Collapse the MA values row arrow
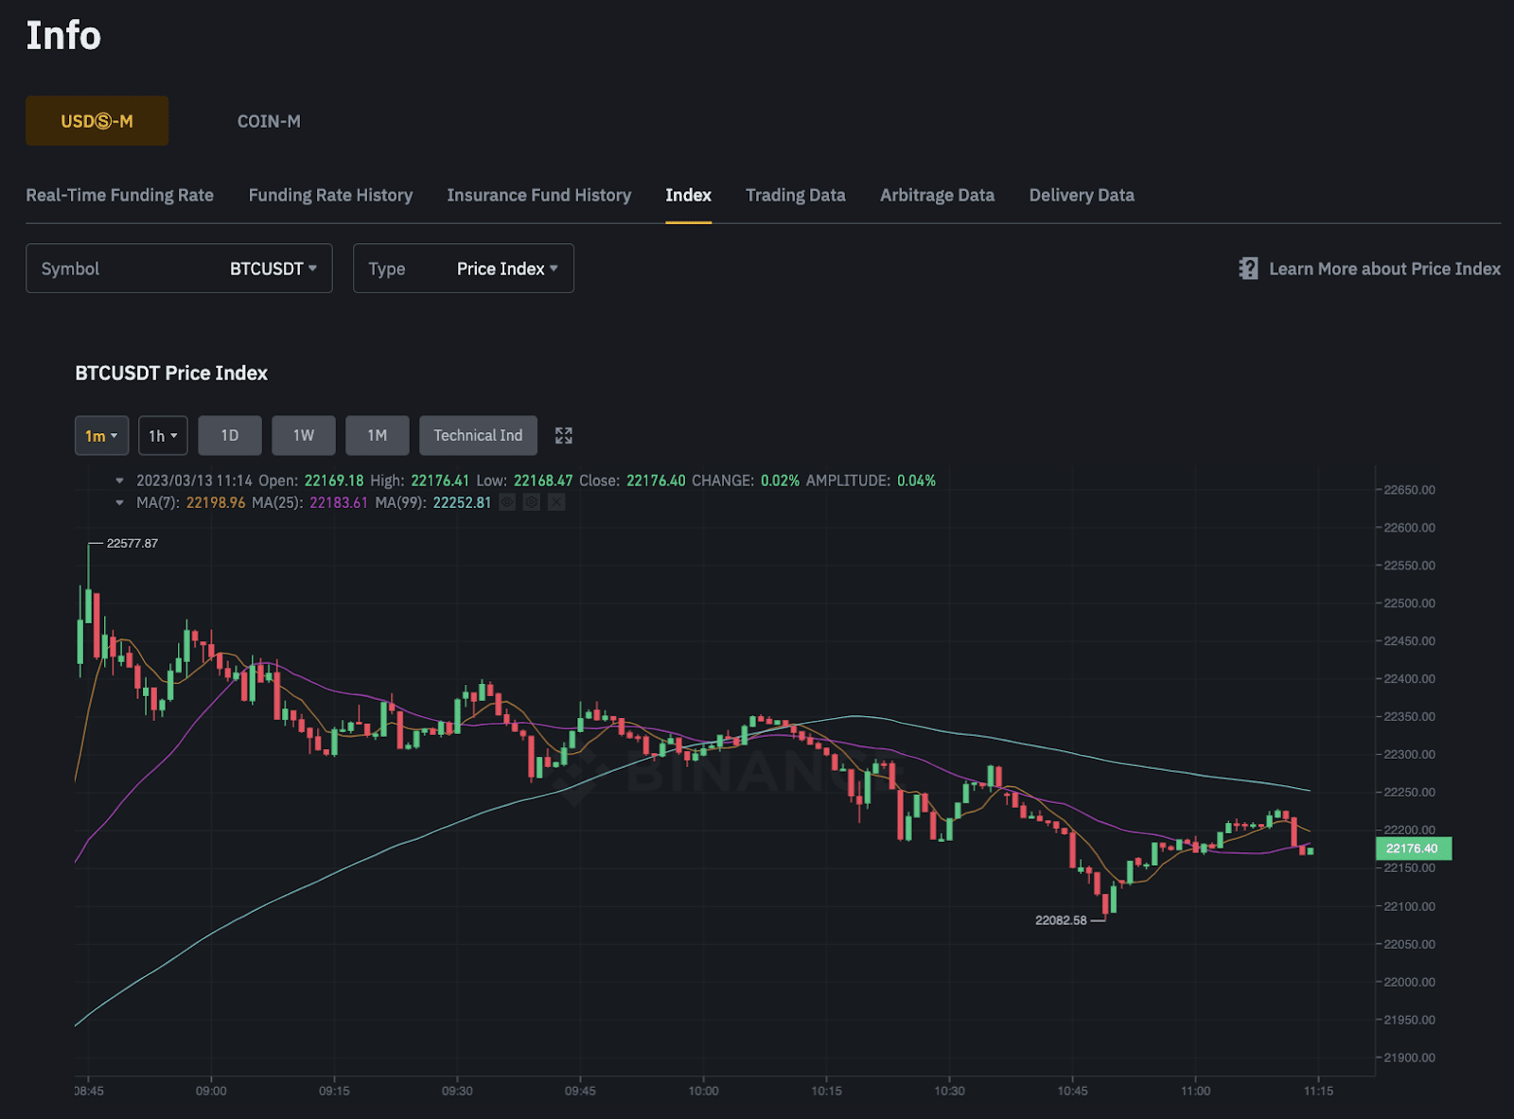Screen dimensions: 1514x1119 [119, 502]
